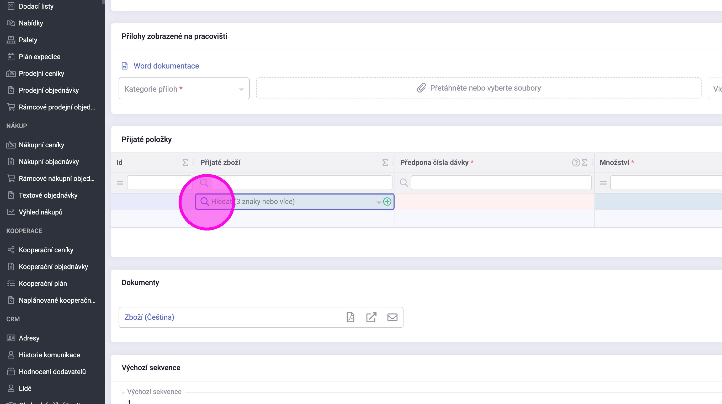The image size is (722, 404).
Task: Click the email envelope icon for Zboží document
Action: (x=392, y=317)
